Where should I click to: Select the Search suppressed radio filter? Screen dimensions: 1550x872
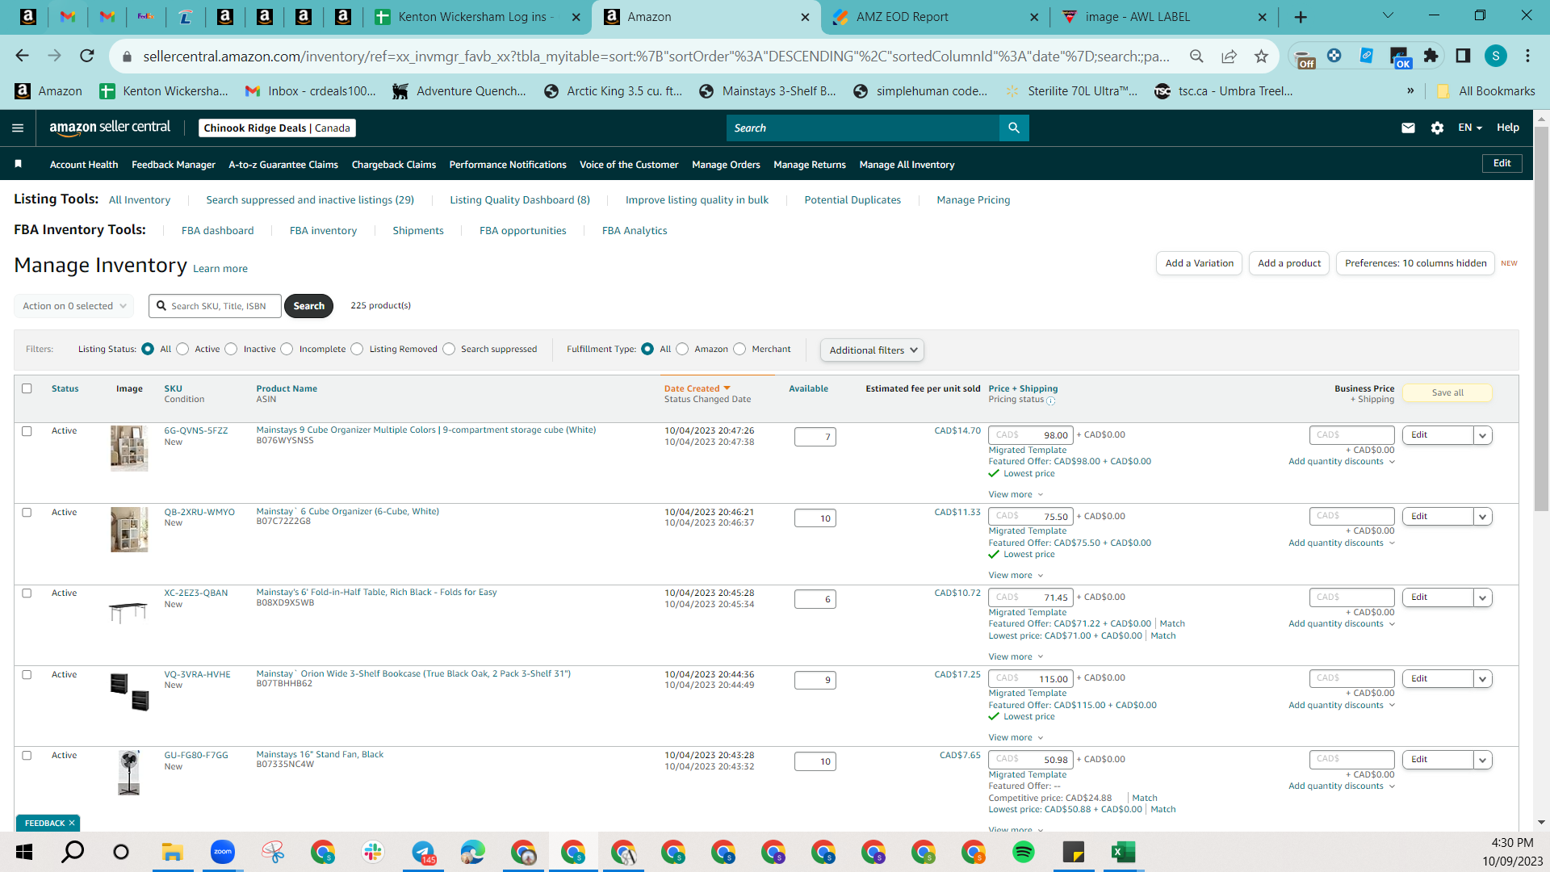point(449,350)
